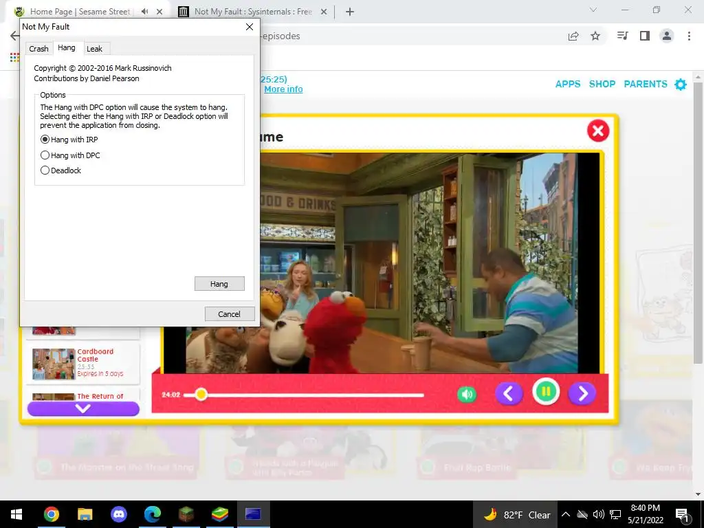This screenshot has width=704, height=528.
Task: Open The Return of episode entry
Action: [x=83, y=395]
